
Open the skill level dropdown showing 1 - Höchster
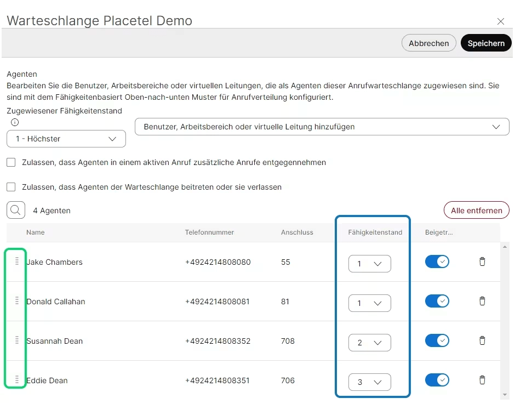click(66, 139)
